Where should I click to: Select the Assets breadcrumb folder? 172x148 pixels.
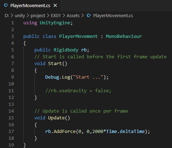[73, 16]
